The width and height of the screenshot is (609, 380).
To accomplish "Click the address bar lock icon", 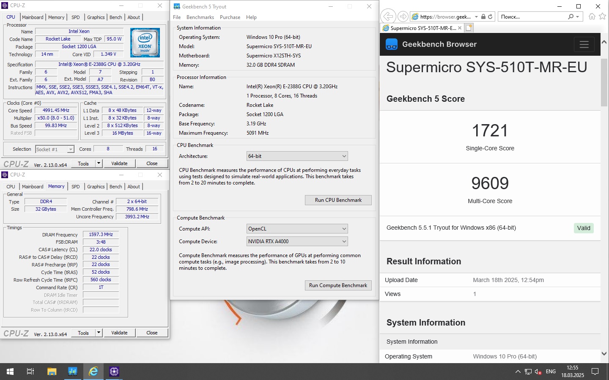I will tap(483, 16).
